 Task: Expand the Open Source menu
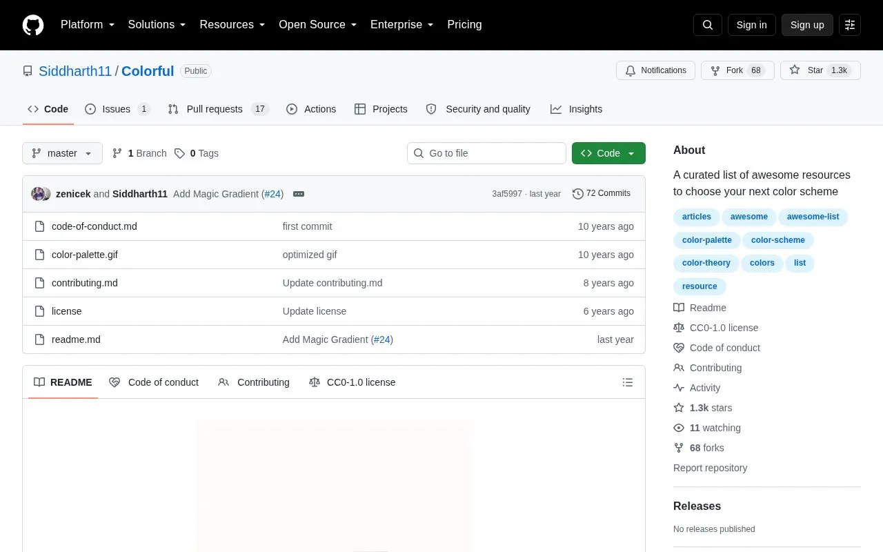point(318,25)
